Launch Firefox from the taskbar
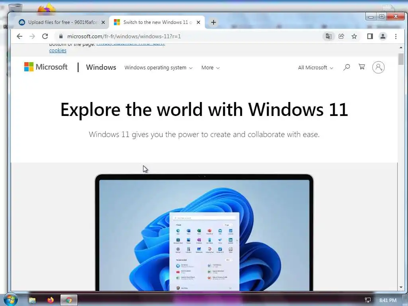This screenshot has height=306, width=408. point(51,300)
